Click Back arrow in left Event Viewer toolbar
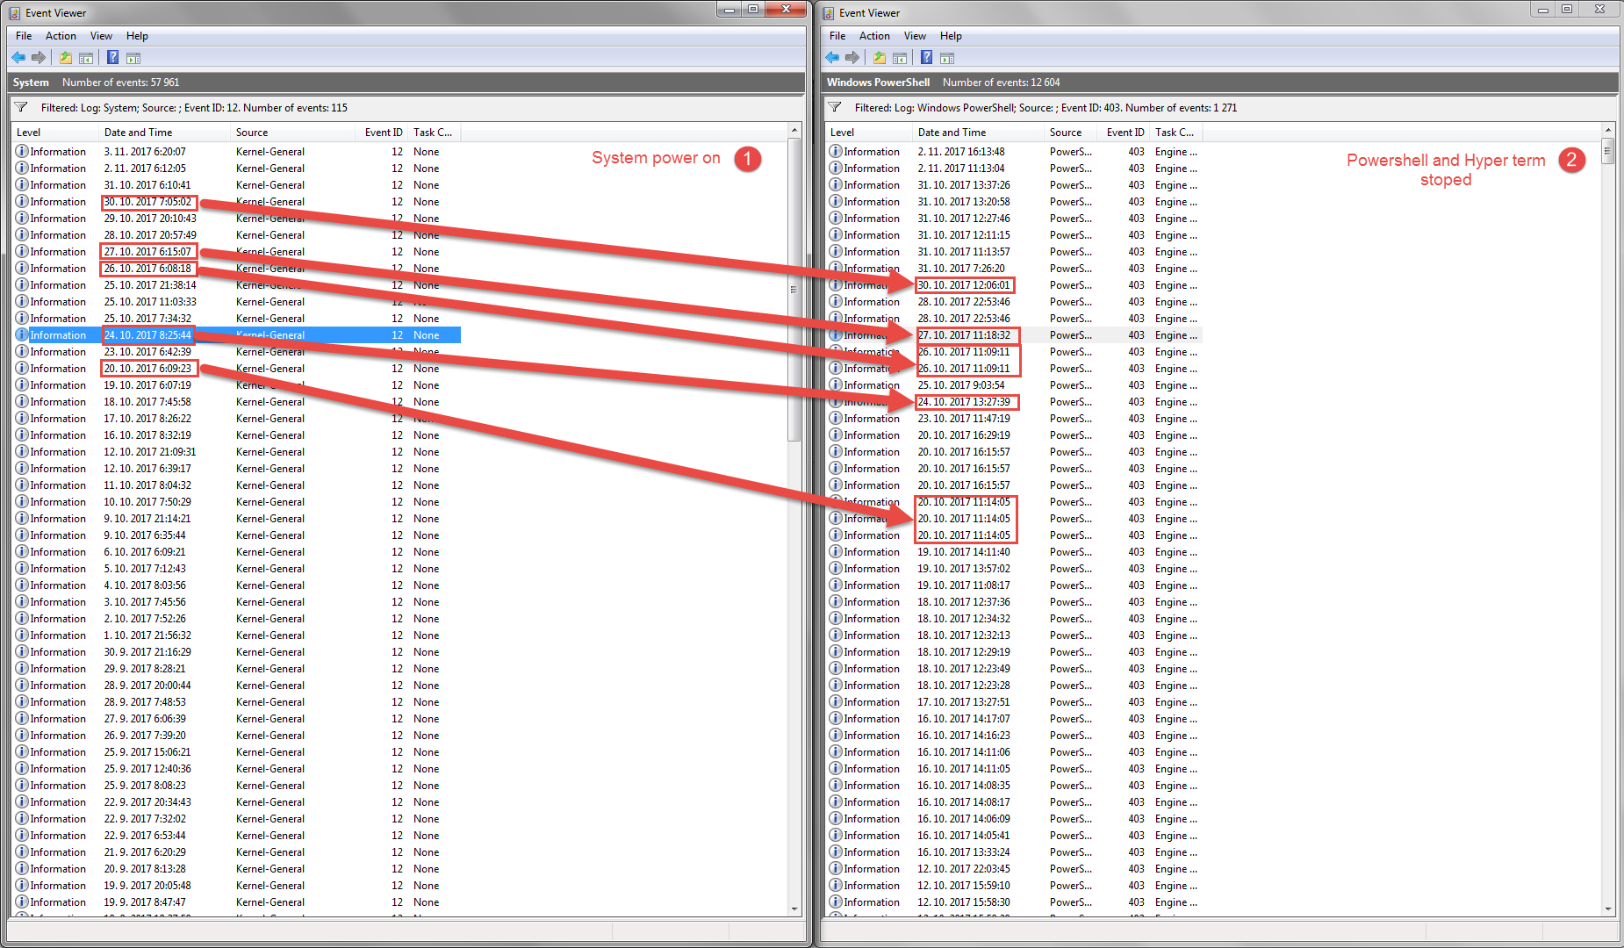1624x948 pixels. click(x=18, y=58)
